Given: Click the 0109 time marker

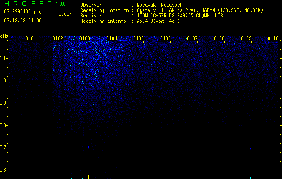Looking at the screenshot, I should (x=246, y=38).
